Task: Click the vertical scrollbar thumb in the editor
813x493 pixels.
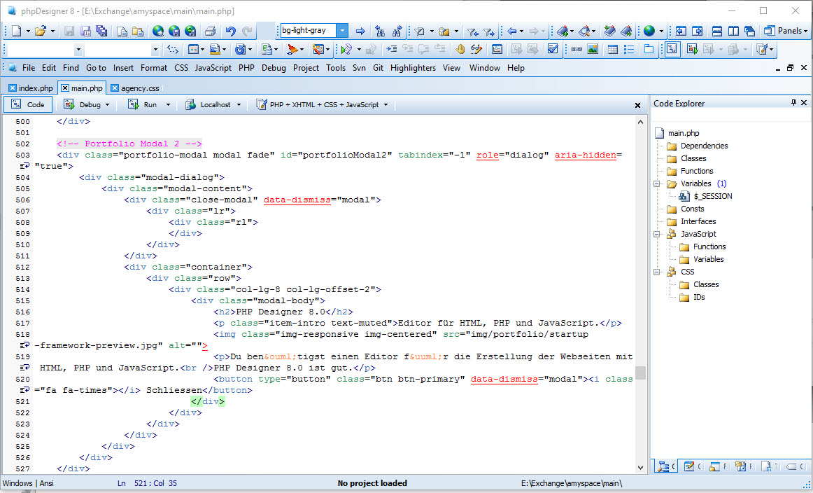Action: (640, 372)
